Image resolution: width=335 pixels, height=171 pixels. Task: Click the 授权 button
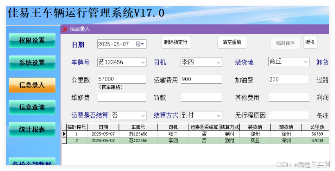310,42
